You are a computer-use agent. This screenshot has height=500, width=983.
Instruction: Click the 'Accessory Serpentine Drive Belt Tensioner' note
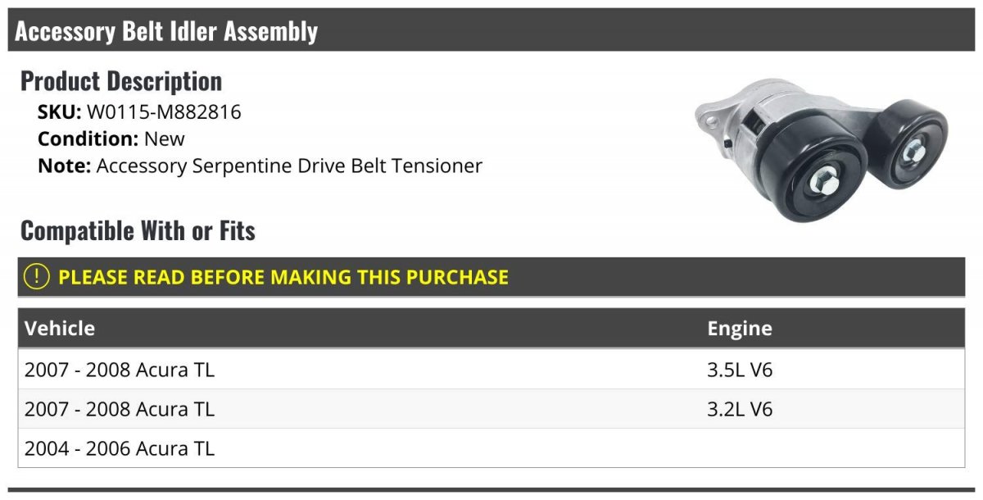pyautogui.click(x=289, y=166)
